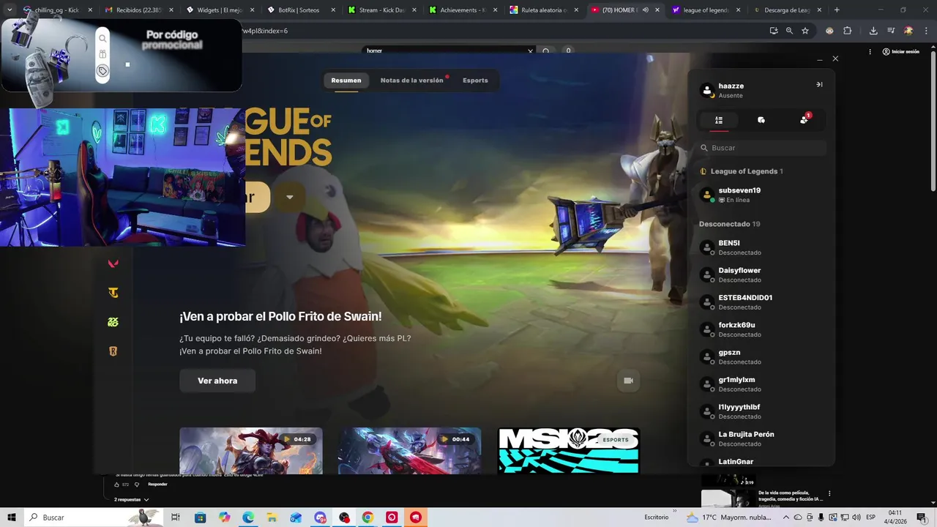Click the Windows taskbar Buscar search box

(x=93, y=517)
